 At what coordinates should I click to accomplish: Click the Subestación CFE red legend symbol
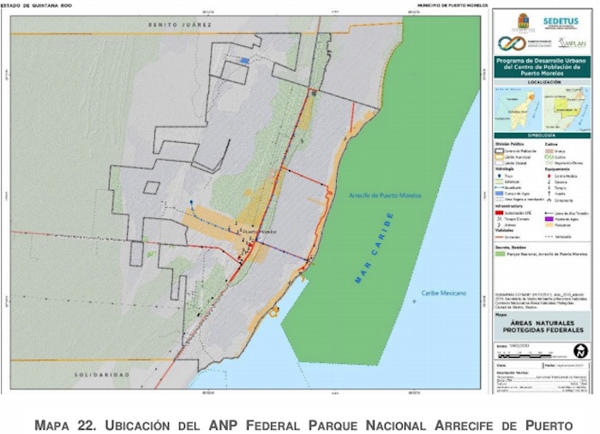tap(500, 212)
